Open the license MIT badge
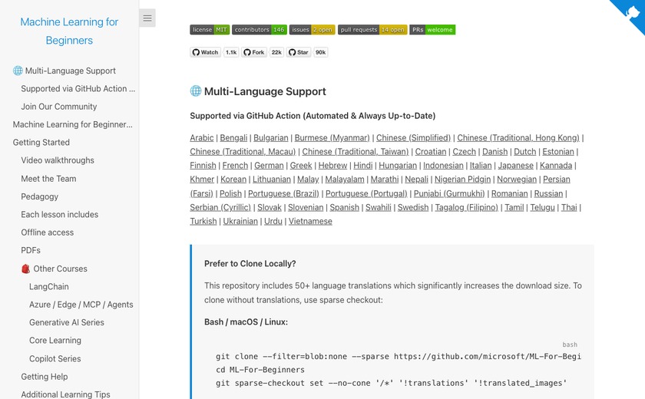645x399 pixels. tap(210, 30)
